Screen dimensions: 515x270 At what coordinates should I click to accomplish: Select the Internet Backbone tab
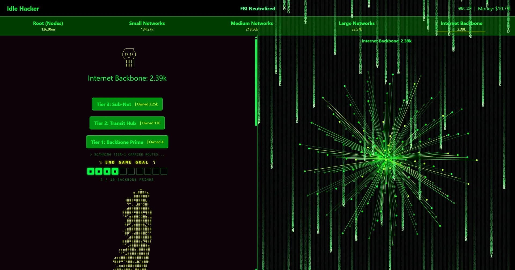[461, 26]
